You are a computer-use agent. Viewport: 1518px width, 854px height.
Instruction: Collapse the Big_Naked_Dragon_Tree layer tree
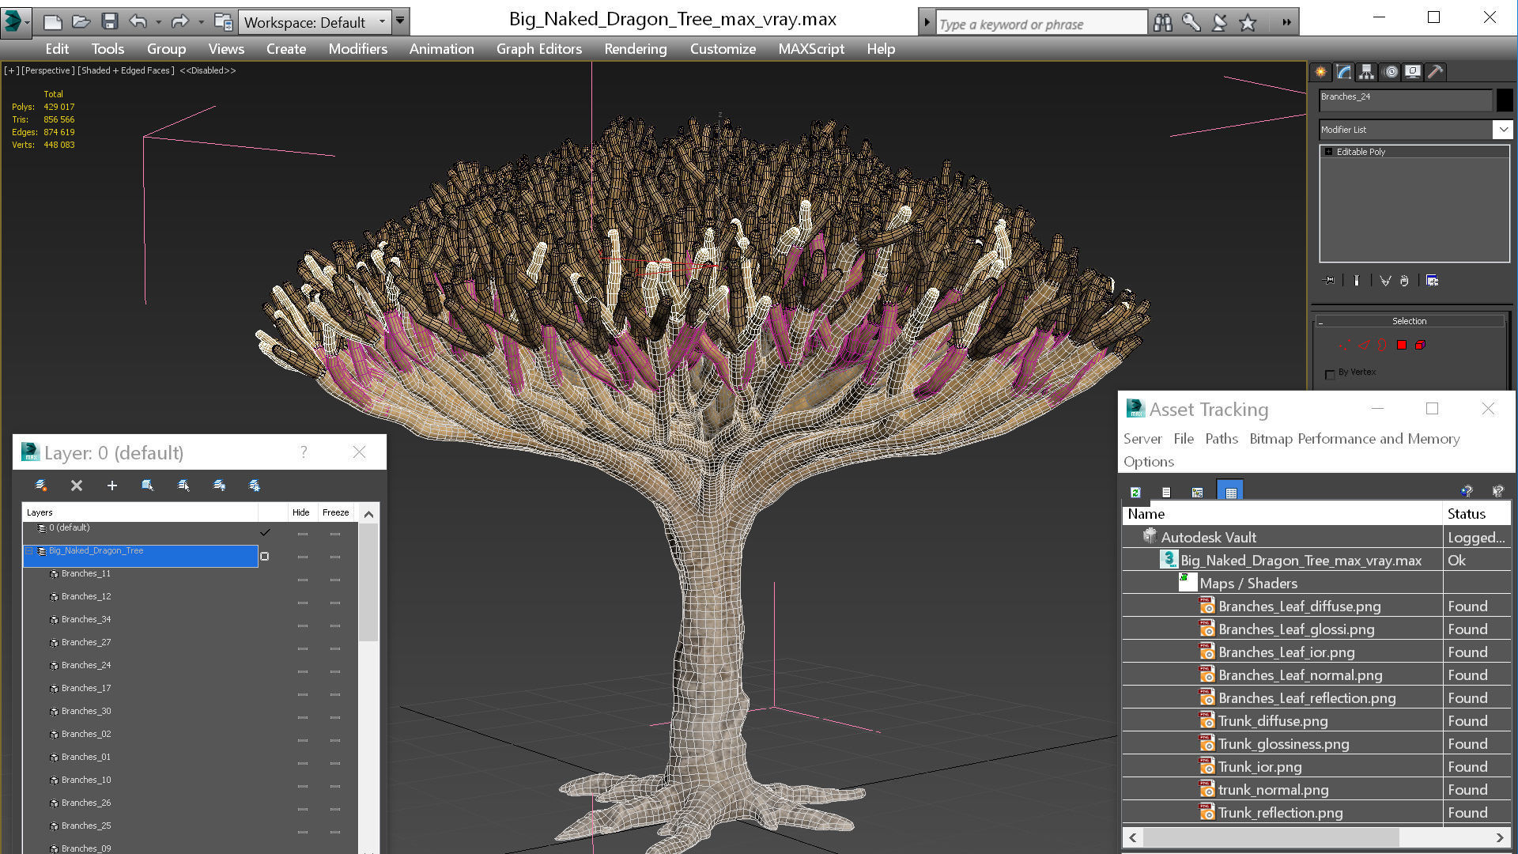coord(28,551)
